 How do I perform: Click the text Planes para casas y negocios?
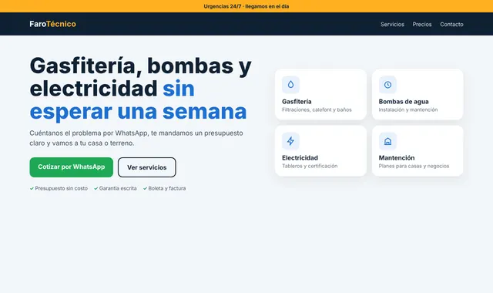click(414, 166)
